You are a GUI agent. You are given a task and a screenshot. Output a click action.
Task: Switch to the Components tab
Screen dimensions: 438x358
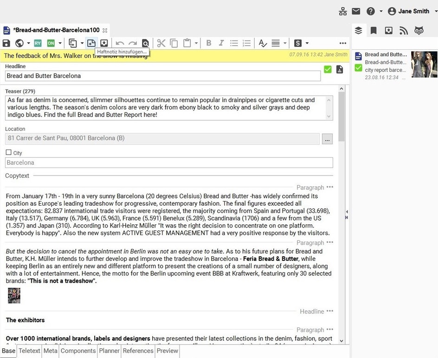coord(78,351)
